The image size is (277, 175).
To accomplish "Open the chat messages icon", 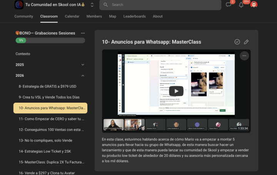I will (229, 5).
